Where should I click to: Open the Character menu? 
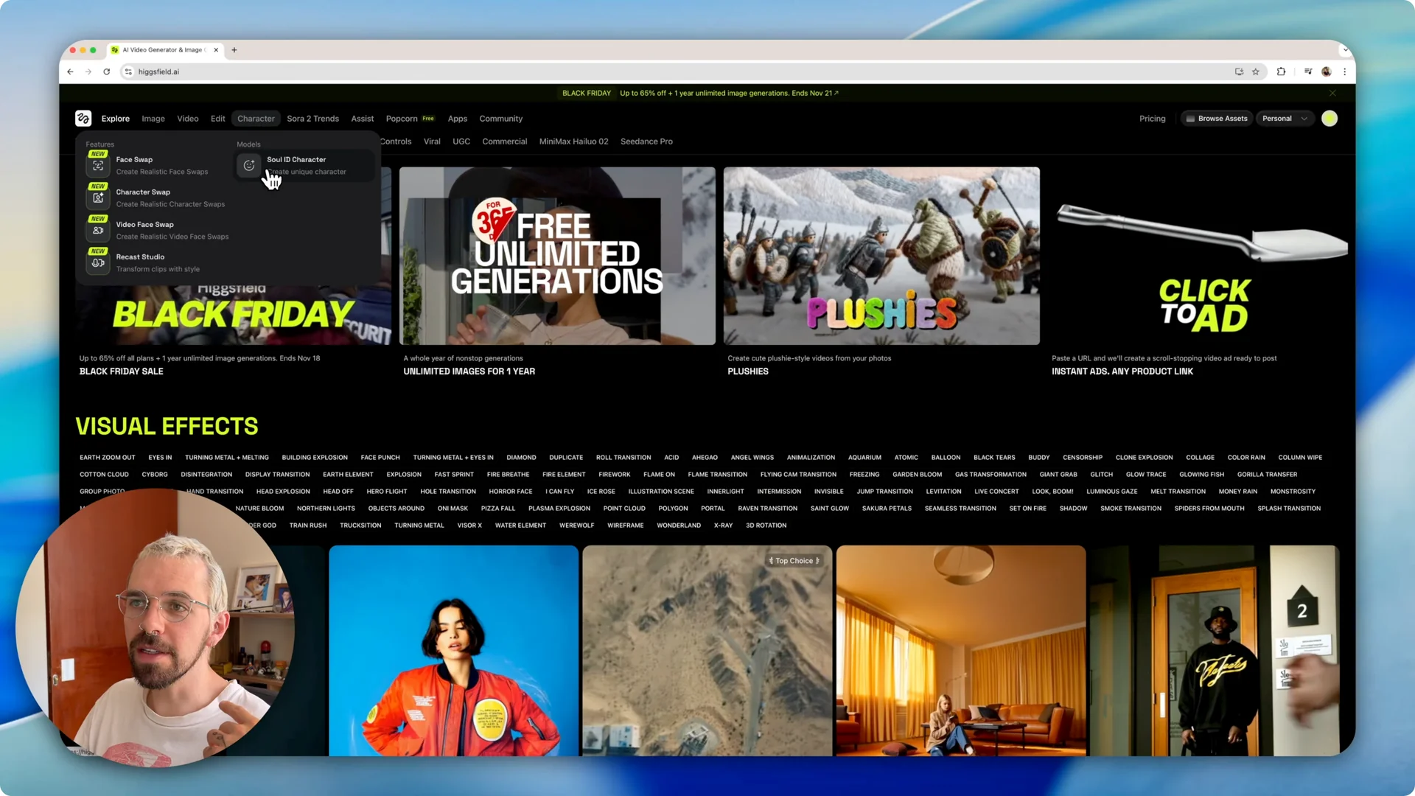256,119
